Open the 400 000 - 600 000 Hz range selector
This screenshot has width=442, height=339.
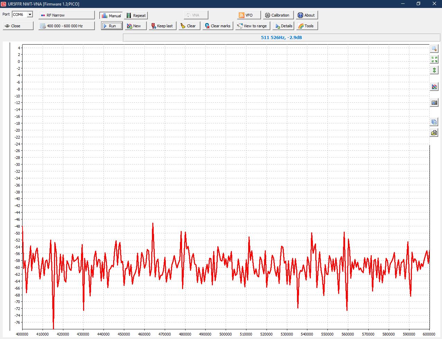pyautogui.click(x=66, y=26)
